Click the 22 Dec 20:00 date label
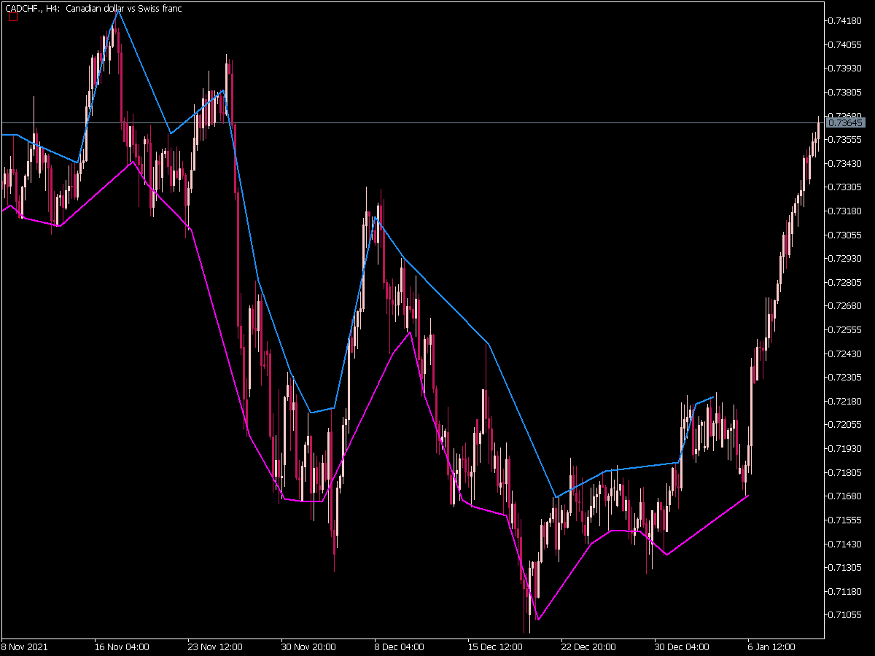This screenshot has height=656, width=875. point(588,647)
